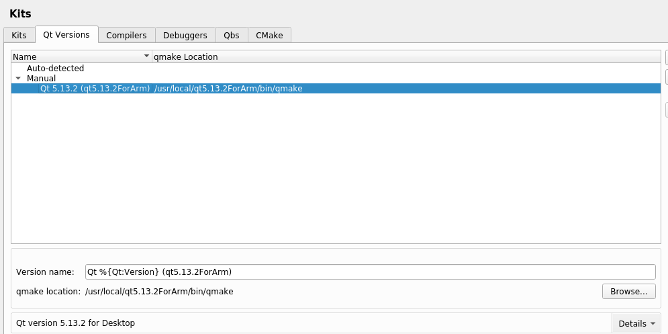Screen dimensions: 668x334
Task: Collapse the Manual tree group
Action: 18,79
